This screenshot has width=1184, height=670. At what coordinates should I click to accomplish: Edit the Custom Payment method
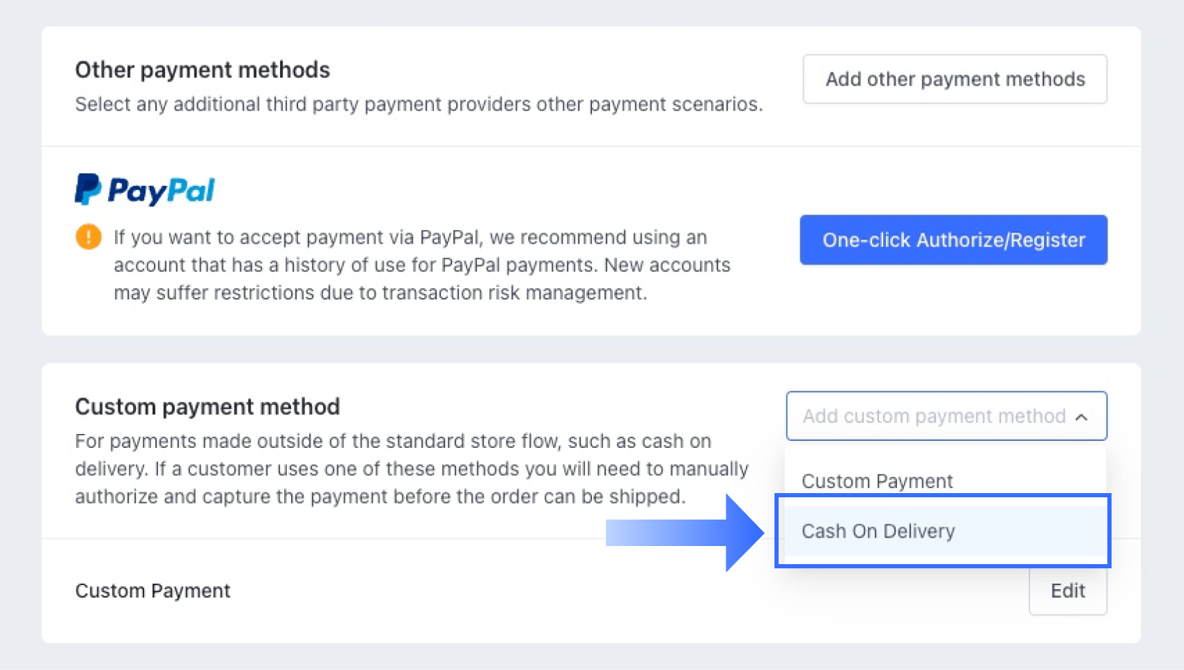(1068, 591)
